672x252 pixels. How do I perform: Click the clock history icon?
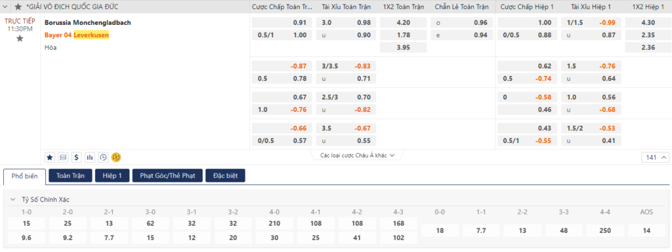pyautogui.click(x=103, y=157)
